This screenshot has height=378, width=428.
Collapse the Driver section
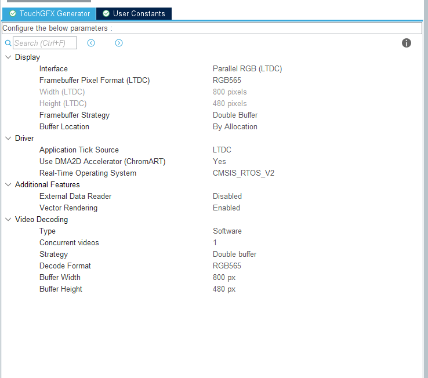[x=8, y=138]
